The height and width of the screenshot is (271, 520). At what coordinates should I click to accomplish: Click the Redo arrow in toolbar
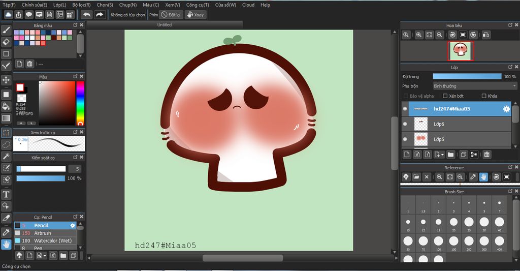[x=99, y=15]
